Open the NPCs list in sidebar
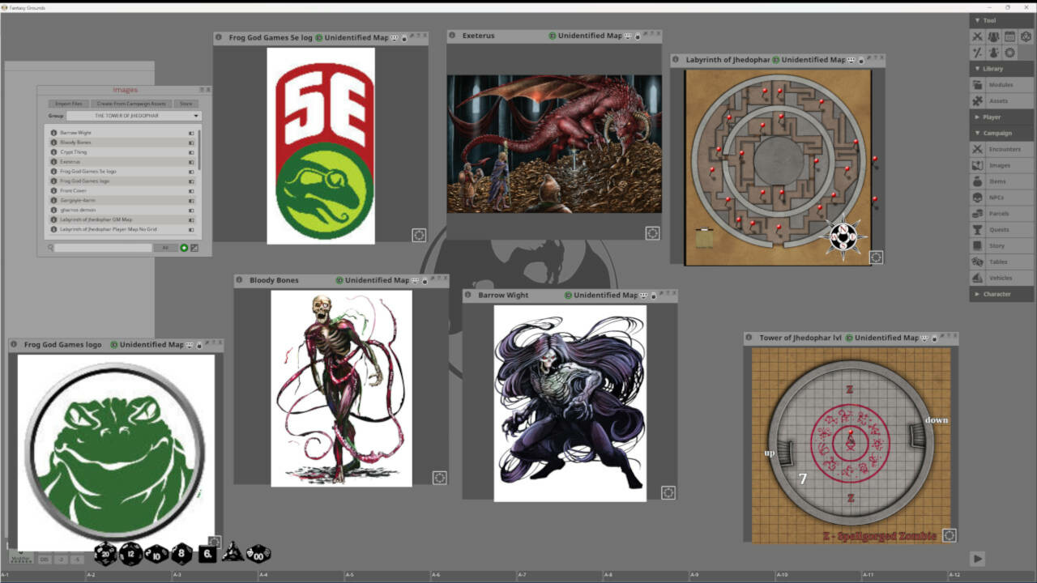Screen dimensions: 1037x583 pyautogui.click(x=1002, y=198)
